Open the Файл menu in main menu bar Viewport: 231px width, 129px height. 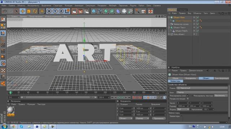click(x=4, y=6)
